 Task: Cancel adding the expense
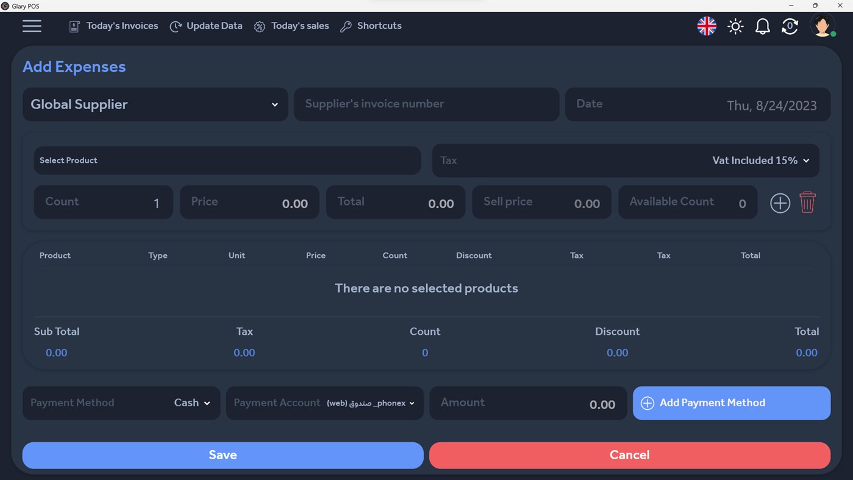click(629, 455)
